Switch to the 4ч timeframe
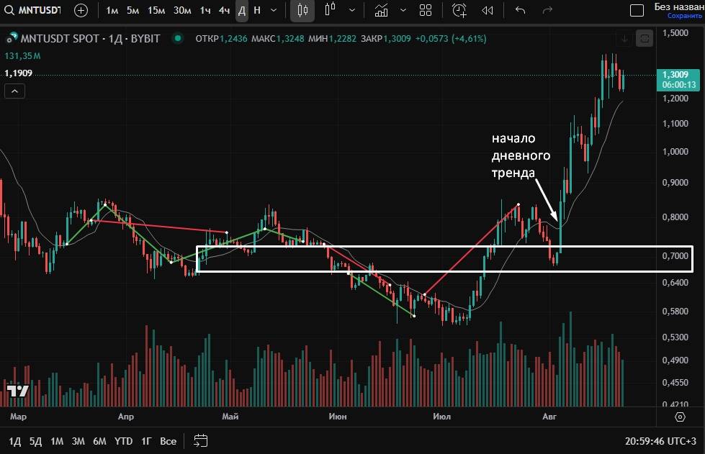 pos(224,11)
